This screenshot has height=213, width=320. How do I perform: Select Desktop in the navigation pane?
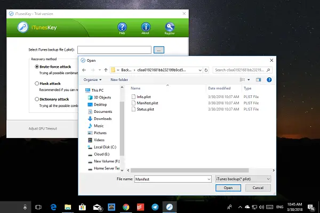(100, 104)
